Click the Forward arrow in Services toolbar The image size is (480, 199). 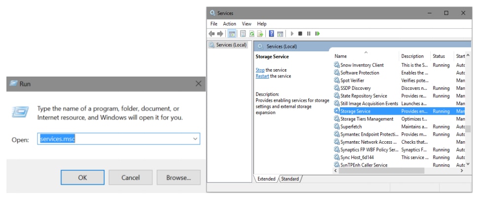[x=220, y=34]
